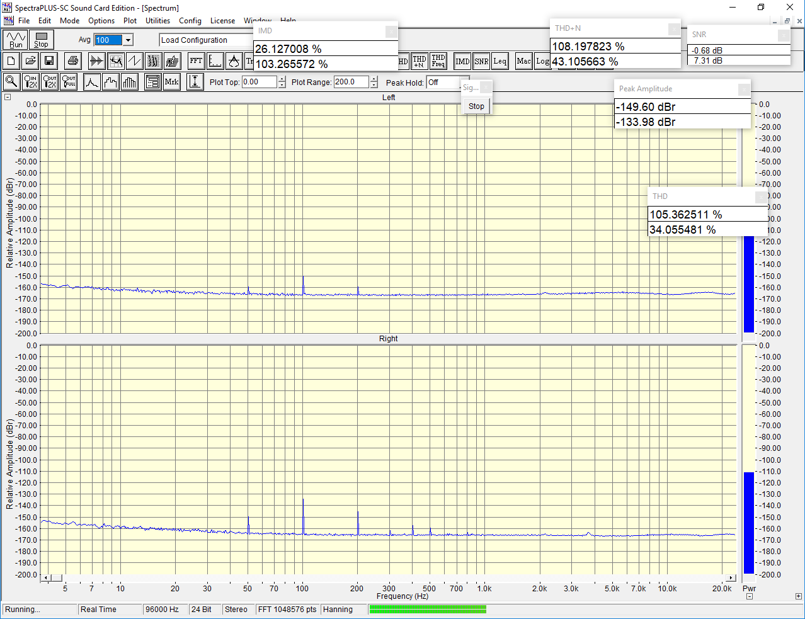Click the Zoom In 2X magnifier icon
This screenshot has height=619, width=805.
30,82
